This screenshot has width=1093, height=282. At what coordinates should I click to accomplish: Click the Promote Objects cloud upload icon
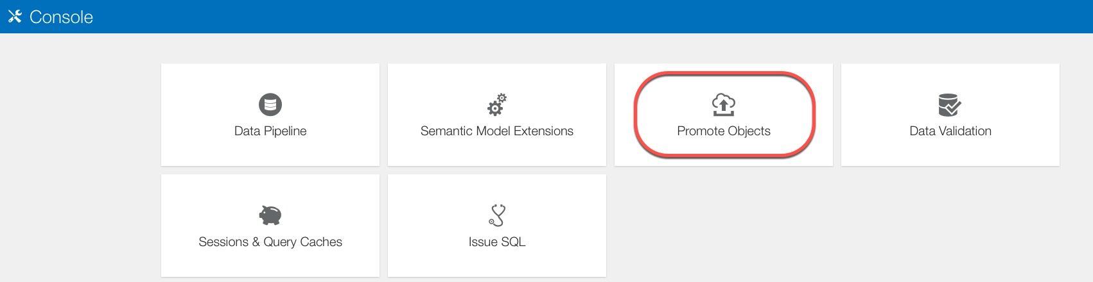pyautogui.click(x=724, y=104)
